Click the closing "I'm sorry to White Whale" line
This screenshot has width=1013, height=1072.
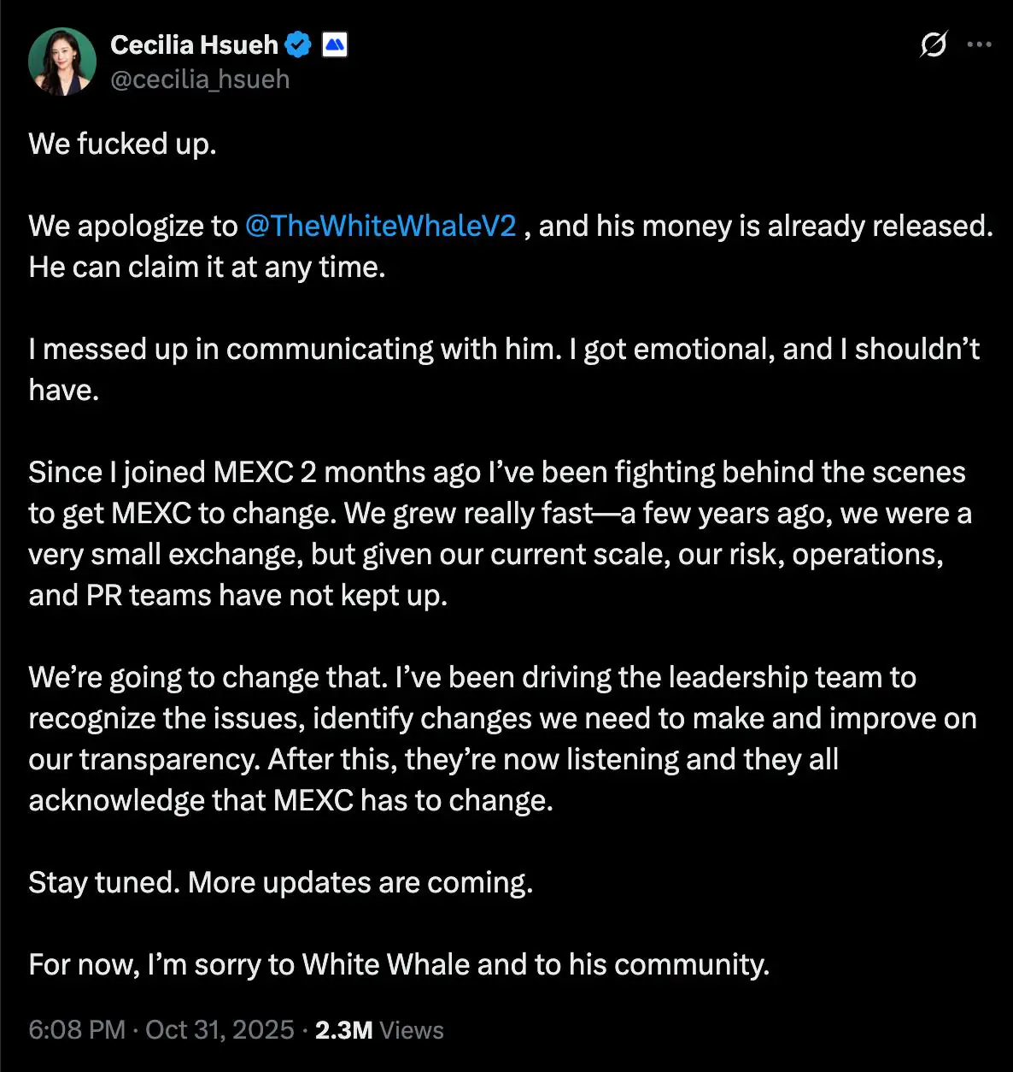(x=399, y=964)
